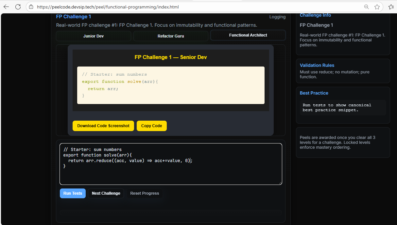This screenshot has height=225, width=397.
Task: Download Code Screenshot of the starter snippet
Action: 103,126
